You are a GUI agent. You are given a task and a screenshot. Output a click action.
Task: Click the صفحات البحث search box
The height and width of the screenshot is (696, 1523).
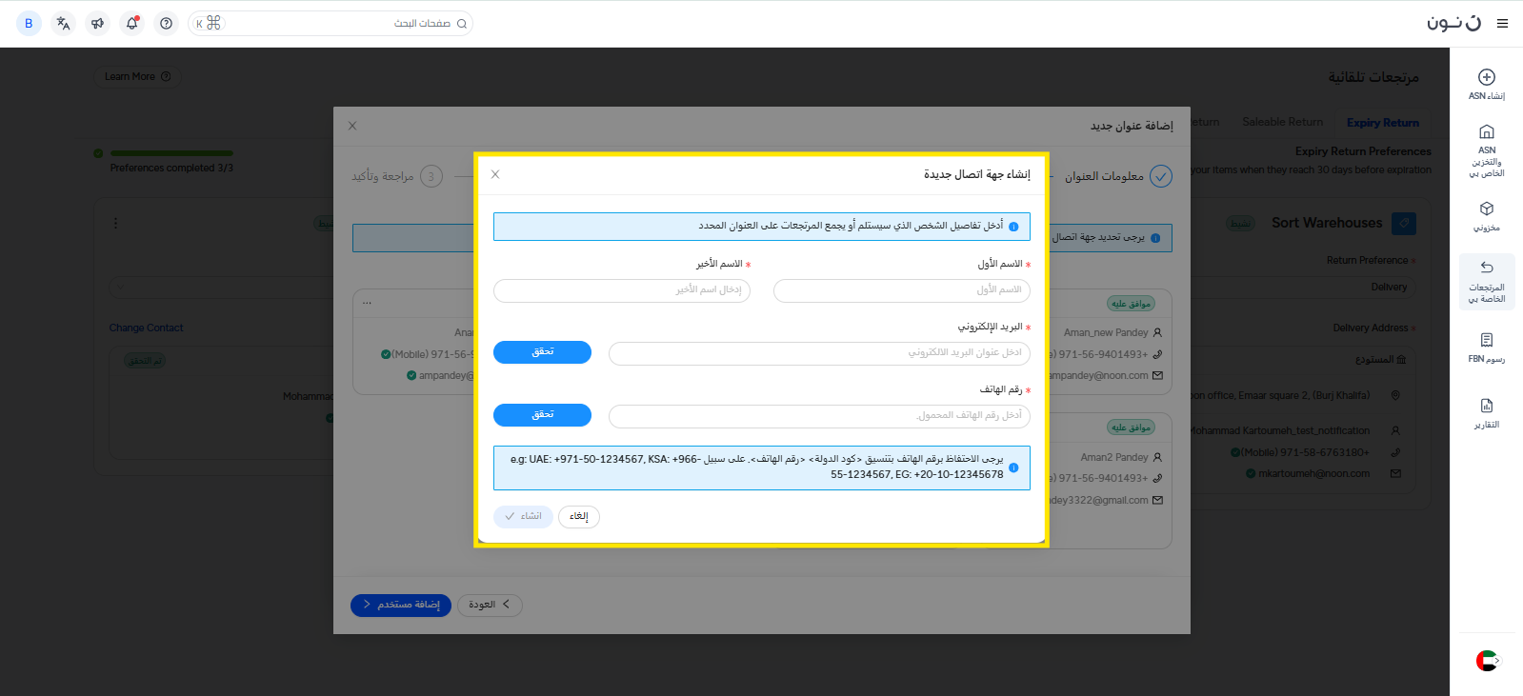point(331,24)
